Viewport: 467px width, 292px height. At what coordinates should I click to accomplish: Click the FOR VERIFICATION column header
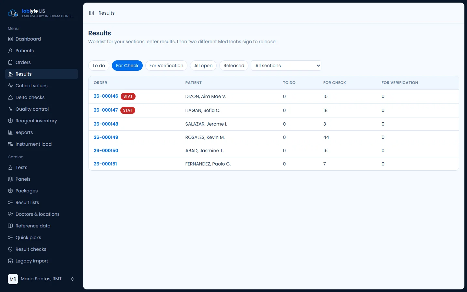pos(400,83)
